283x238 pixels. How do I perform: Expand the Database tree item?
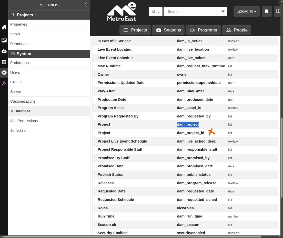[x=12, y=111]
